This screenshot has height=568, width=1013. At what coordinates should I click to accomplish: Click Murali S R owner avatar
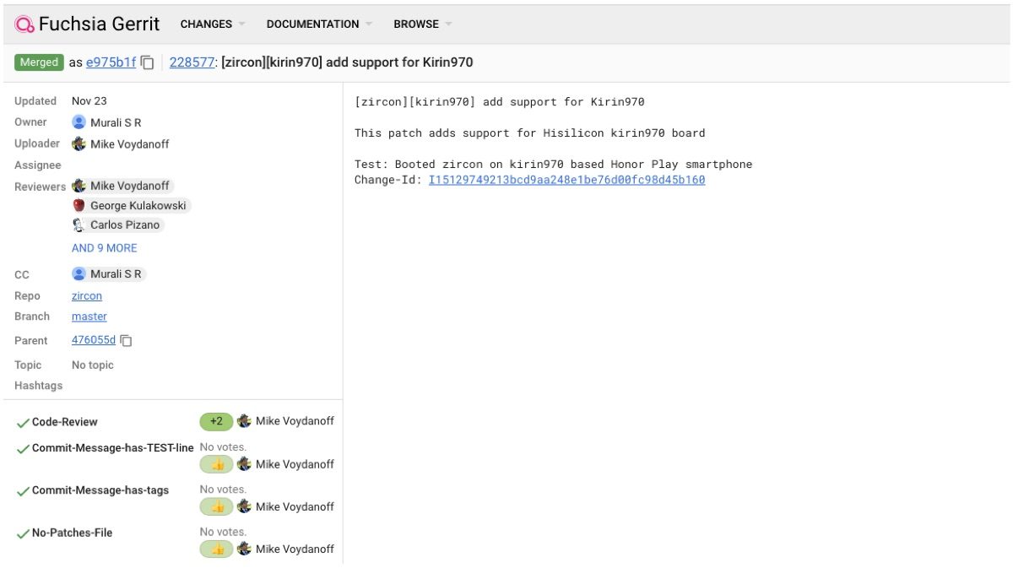coord(79,122)
